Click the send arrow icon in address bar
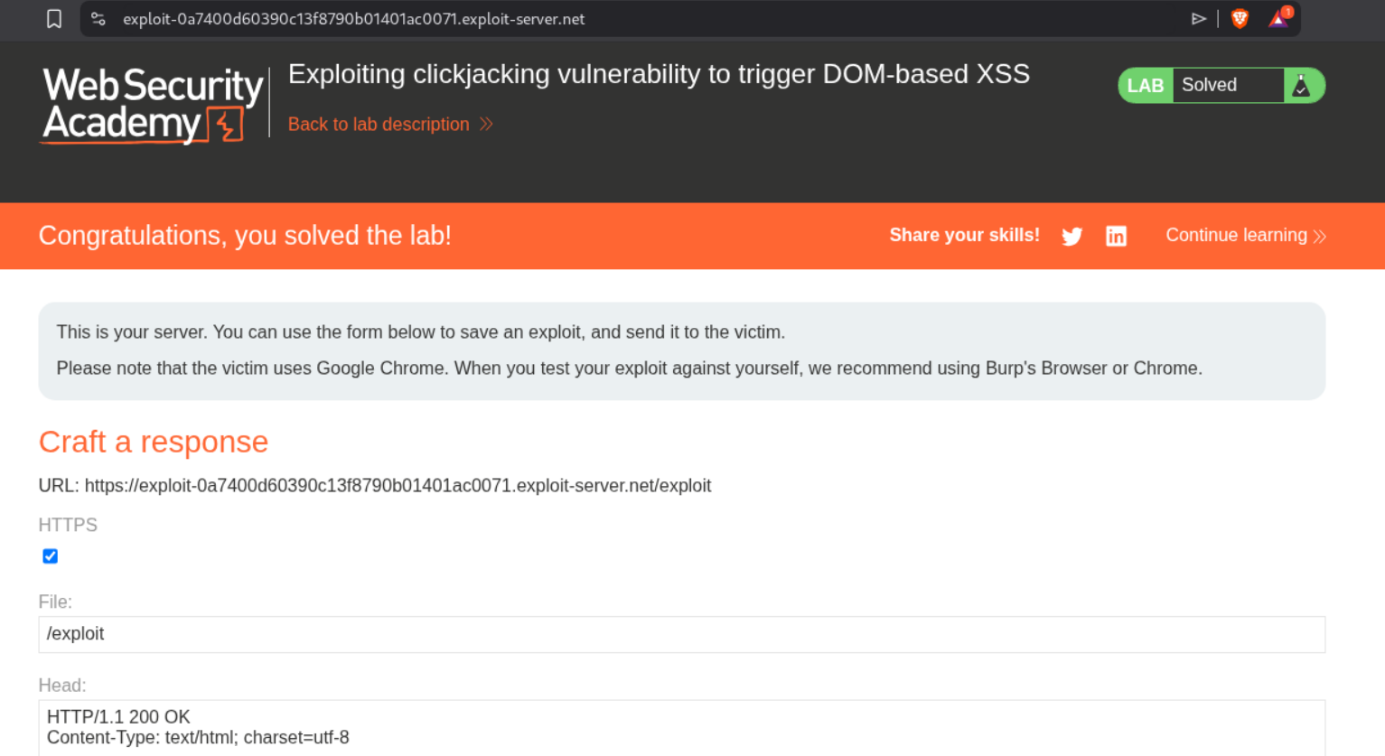This screenshot has width=1385, height=756. point(1199,19)
